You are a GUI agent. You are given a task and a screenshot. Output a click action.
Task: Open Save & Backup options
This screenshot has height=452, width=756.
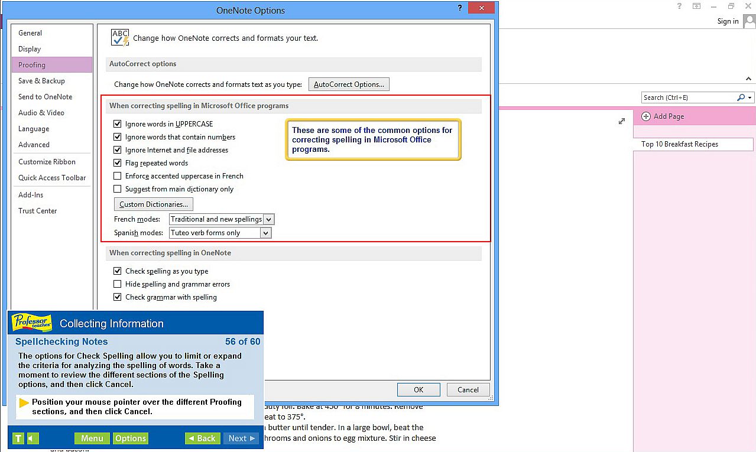tap(51, 81)
